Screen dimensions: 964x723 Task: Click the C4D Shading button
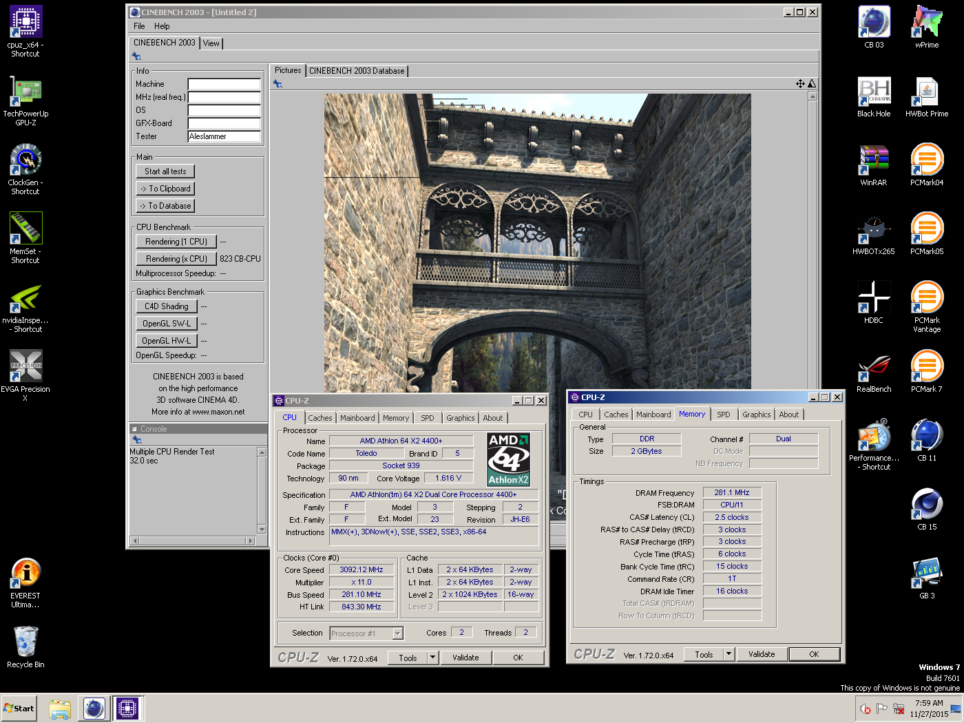(167, 306)
